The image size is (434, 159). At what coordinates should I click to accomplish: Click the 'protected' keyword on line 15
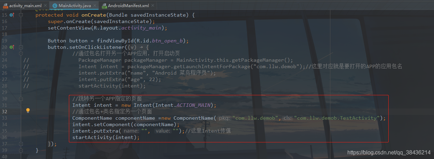49,15
